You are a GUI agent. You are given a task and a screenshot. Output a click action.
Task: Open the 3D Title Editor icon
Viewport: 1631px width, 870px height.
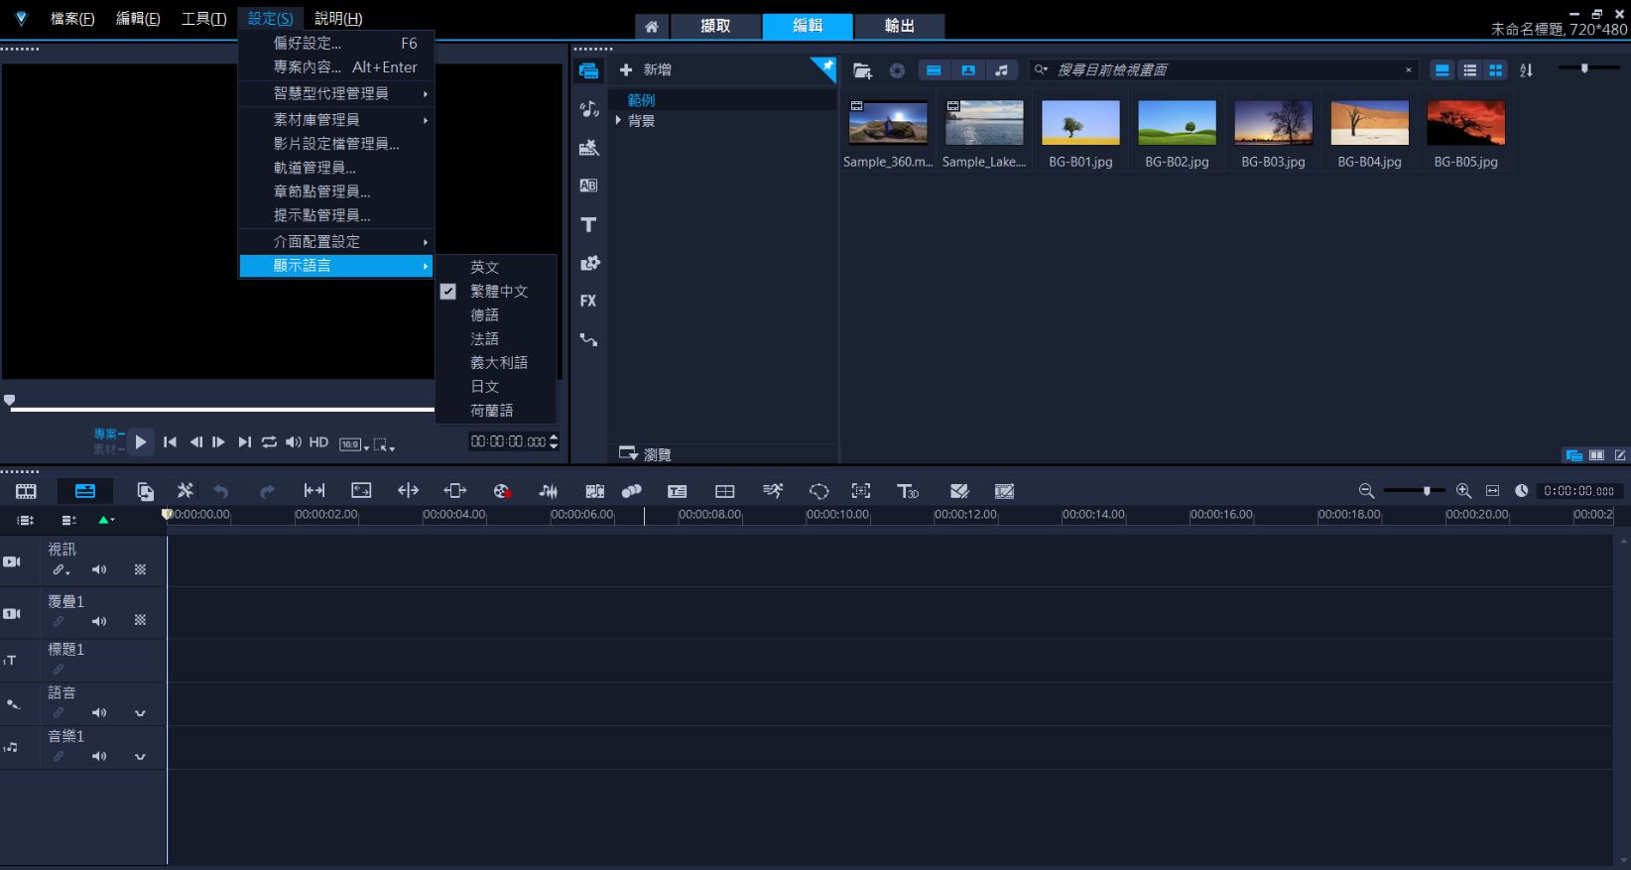pos(907,491)
